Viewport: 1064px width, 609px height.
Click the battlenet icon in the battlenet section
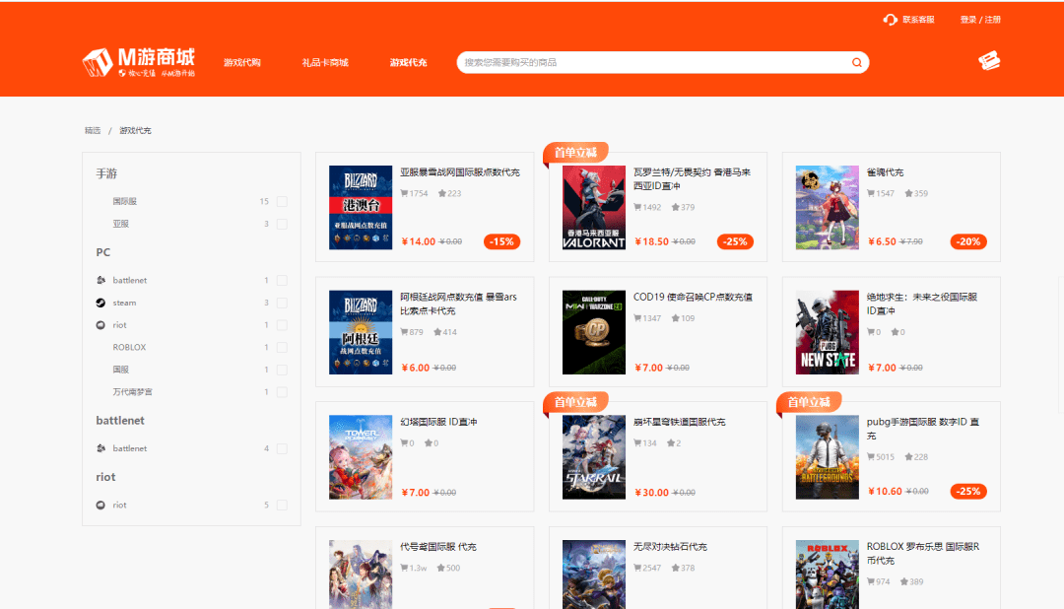pos(100,447)
